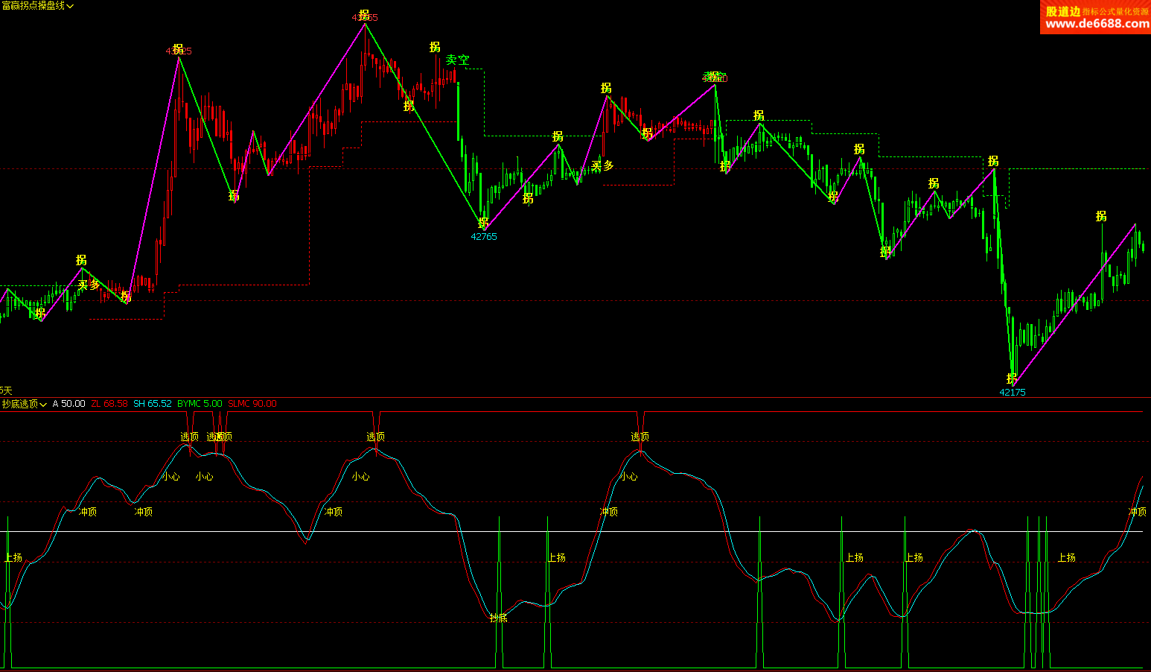1151x672 pixels.
Task: Click the rightmost 上扬 label
Action: point(1066,557)
